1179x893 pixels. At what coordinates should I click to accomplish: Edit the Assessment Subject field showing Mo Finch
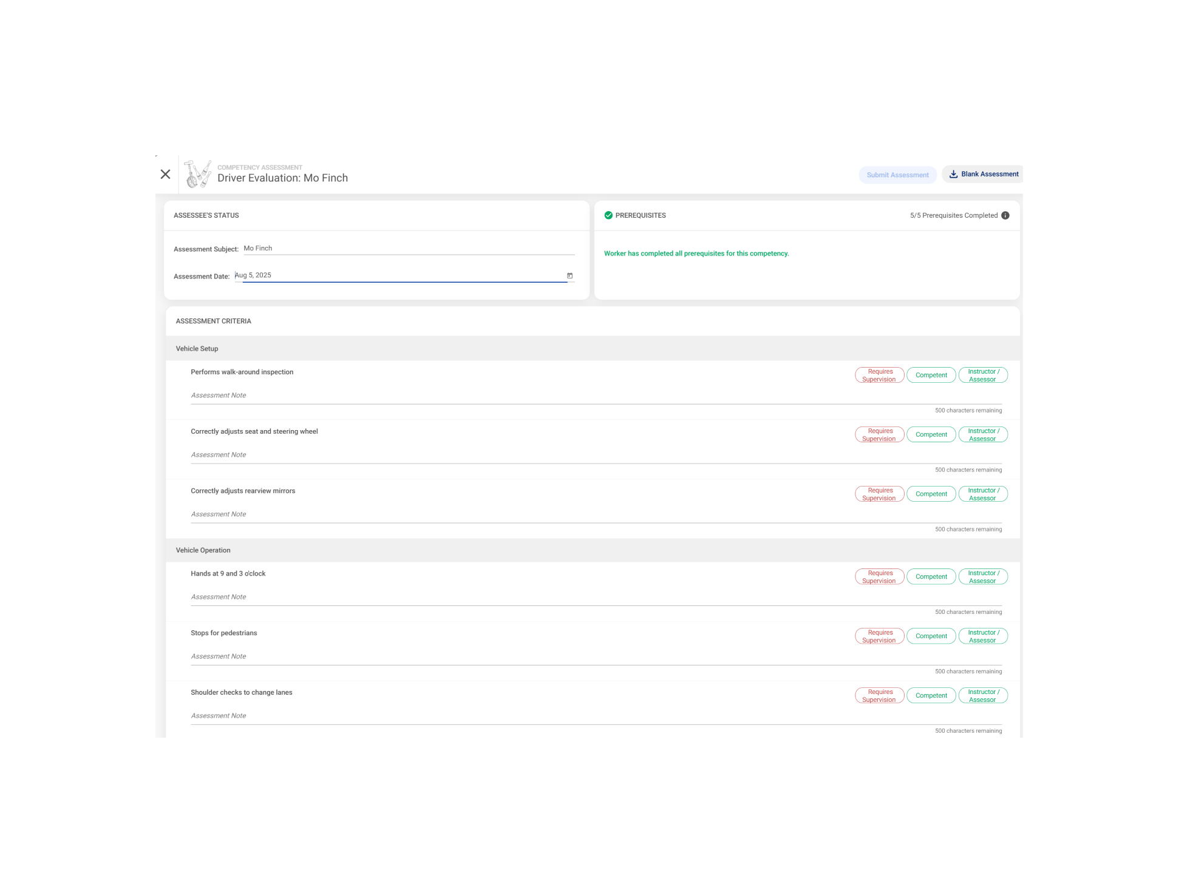click(x=408, y=248)
